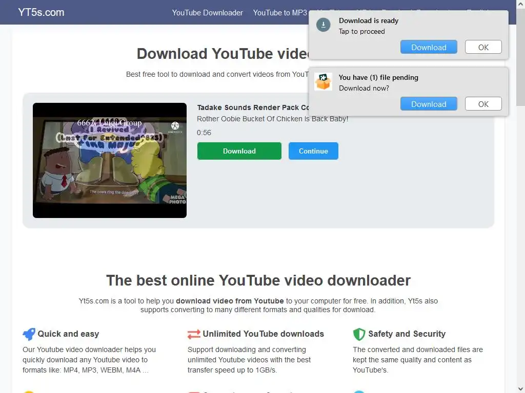Click the green Download button for the video

239,151
